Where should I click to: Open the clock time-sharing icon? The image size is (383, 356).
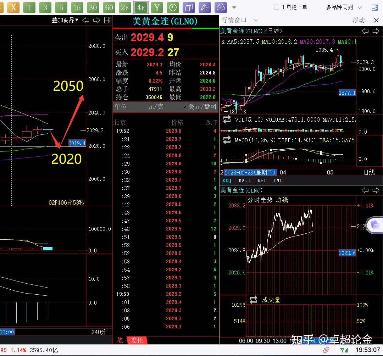tap(173, 7)
